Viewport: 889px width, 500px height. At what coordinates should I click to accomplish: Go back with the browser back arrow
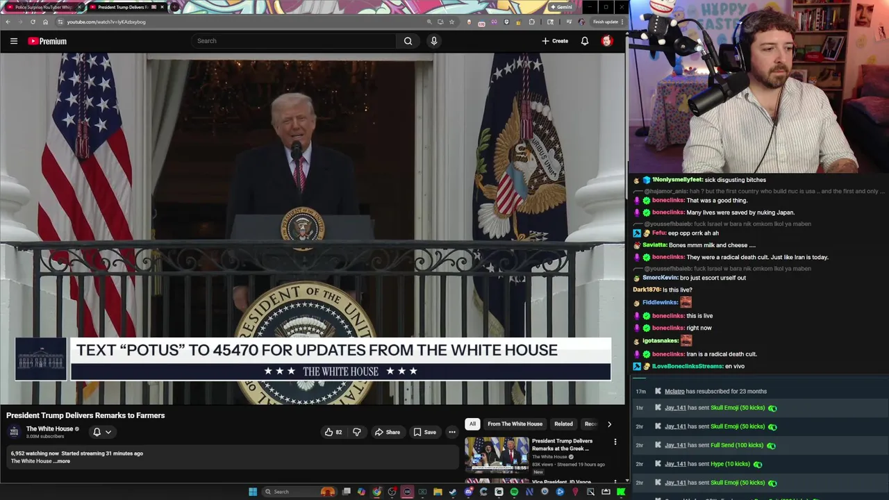point(8,22)
